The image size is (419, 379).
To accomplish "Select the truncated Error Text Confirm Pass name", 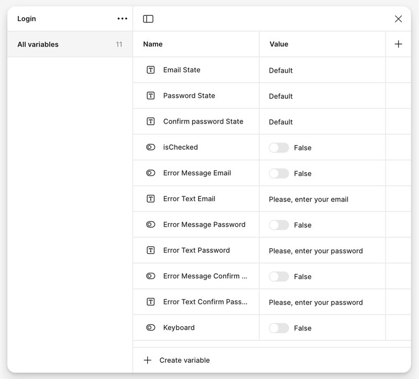I will click(x=205, y=302).
